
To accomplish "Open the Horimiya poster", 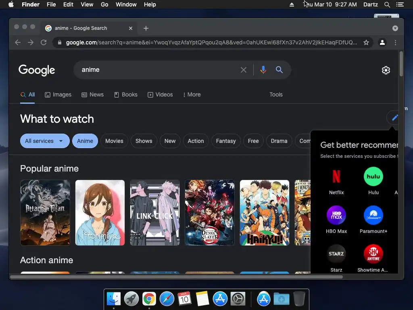I will pyautogui.click(x=100, y=213).
